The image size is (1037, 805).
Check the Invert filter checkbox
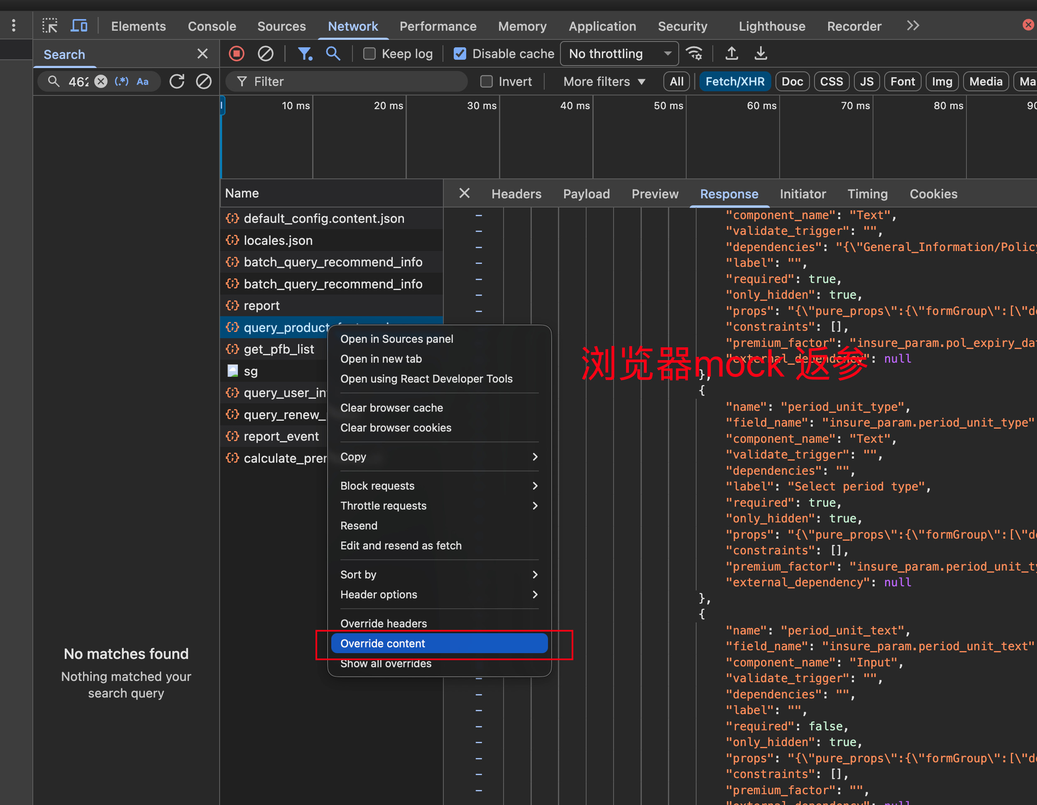click(486, 82)
